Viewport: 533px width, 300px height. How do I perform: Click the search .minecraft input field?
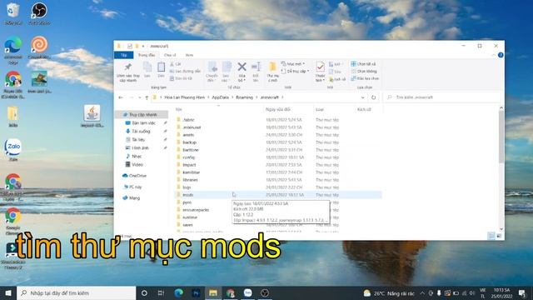click(x=442, y=97)
